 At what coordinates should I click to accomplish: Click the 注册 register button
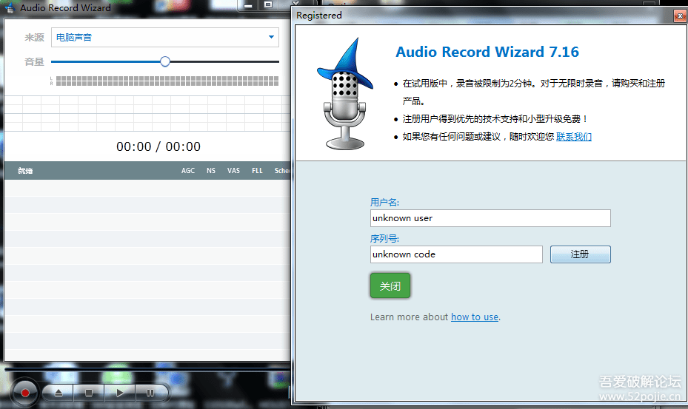(x=580, y=254)
